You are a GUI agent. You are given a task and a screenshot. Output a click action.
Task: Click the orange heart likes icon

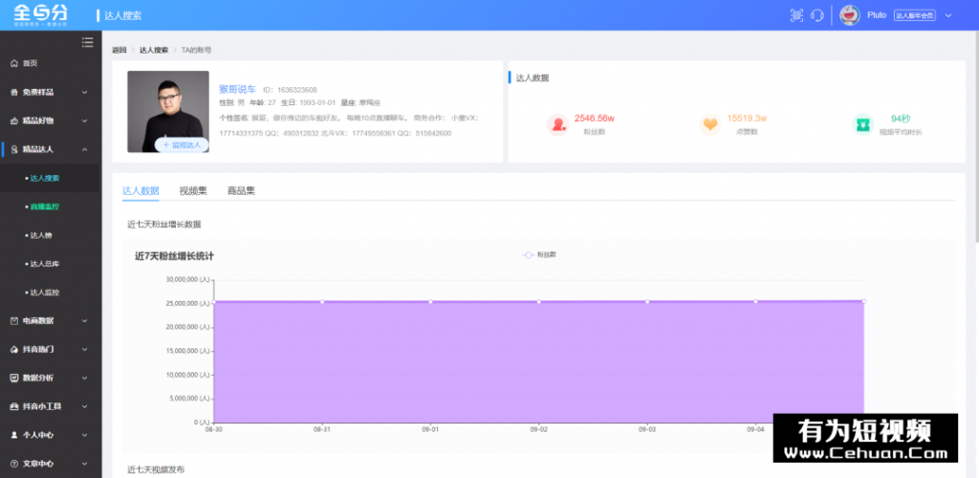[x=709, y=124]
